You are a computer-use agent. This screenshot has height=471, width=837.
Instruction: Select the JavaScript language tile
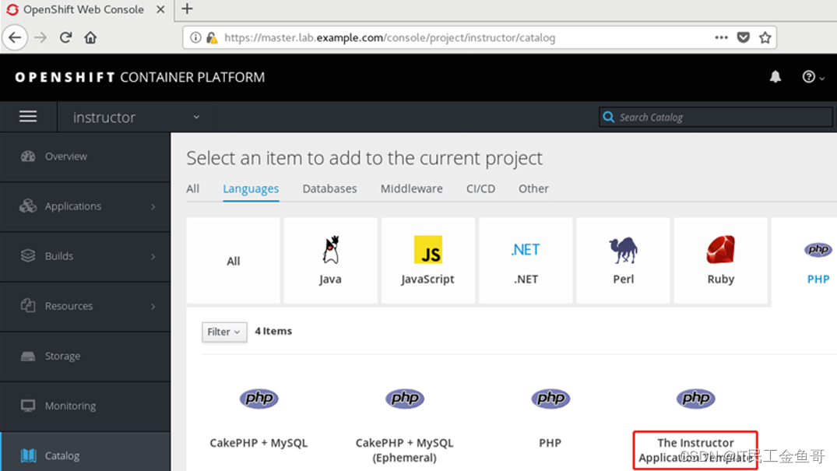pos(427,261)
